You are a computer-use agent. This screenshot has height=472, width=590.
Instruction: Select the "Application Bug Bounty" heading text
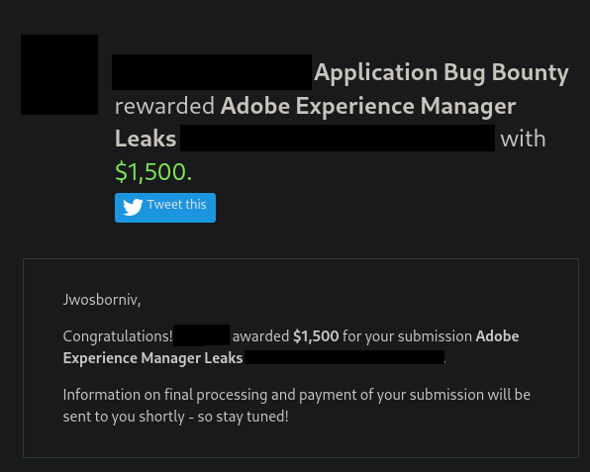coord(442,73)
